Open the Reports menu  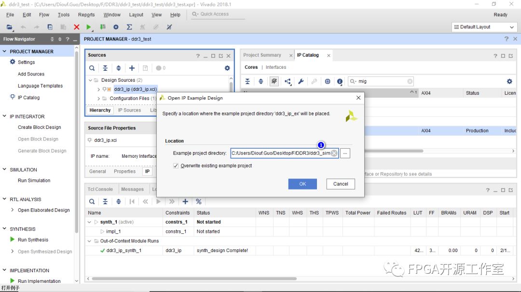coord(86,15)
